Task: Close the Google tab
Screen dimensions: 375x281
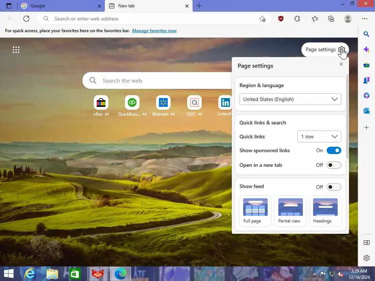Action: 99,6
